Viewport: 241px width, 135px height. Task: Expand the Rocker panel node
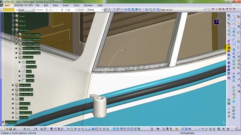(x=13, y=113)
